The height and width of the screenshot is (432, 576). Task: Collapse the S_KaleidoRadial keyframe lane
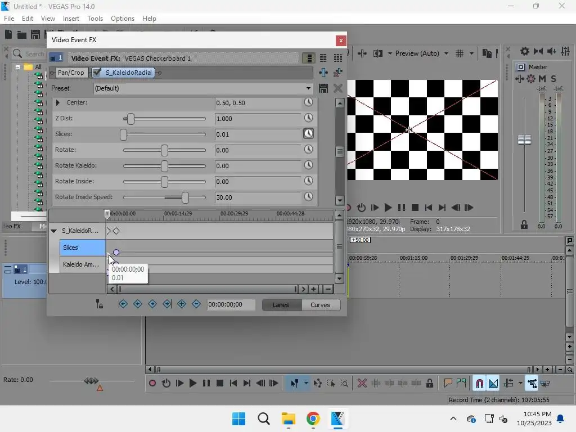click(x=53, y=231)
